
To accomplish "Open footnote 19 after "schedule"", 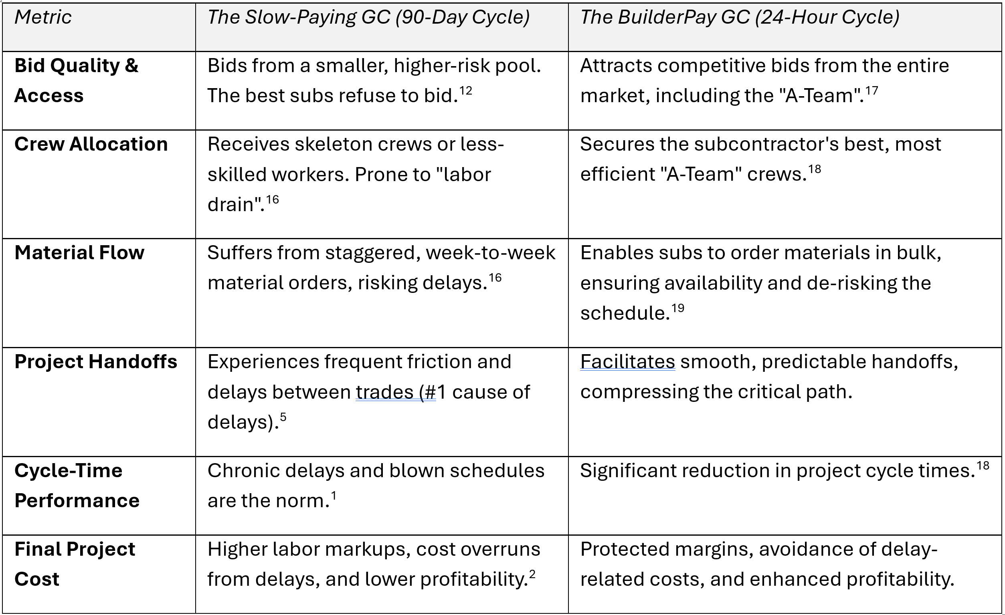I will (677, 308).
